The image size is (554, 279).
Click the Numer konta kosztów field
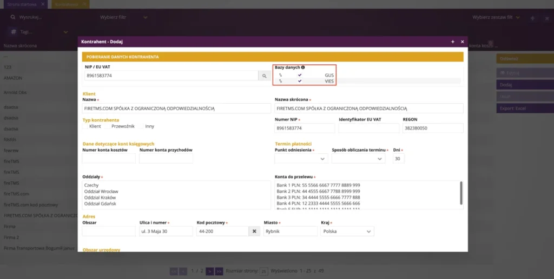109,159
